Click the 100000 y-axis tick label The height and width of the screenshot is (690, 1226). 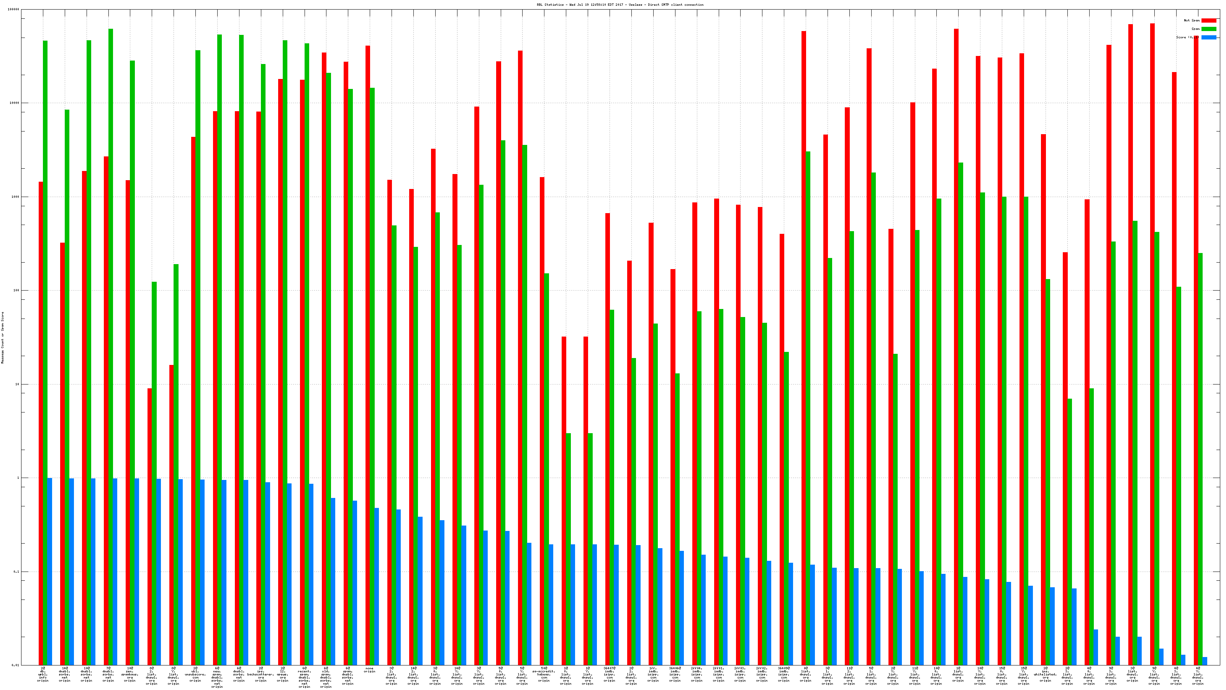14,10
